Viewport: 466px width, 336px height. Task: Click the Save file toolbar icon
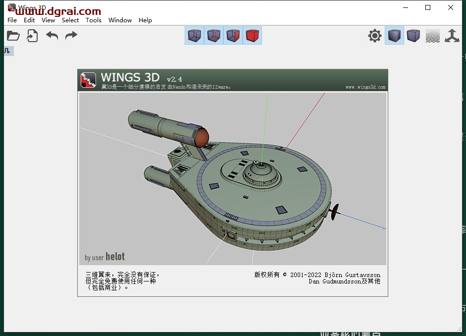pos(32,36)
